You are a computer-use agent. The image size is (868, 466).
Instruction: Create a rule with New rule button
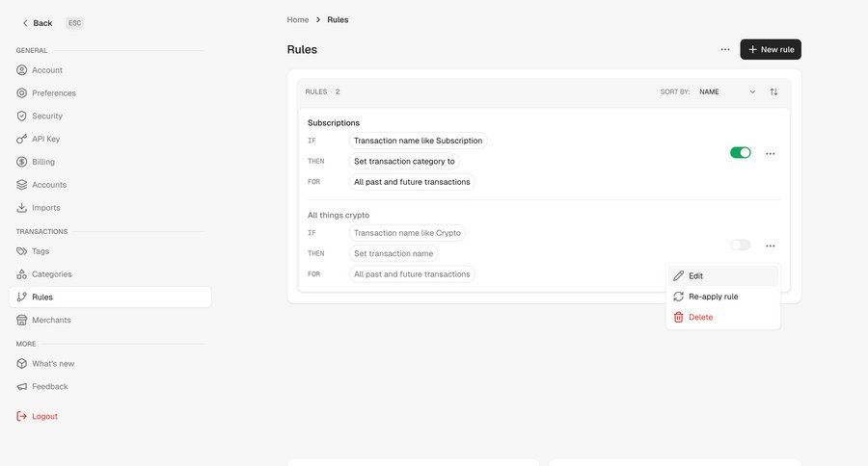point(771,50)
